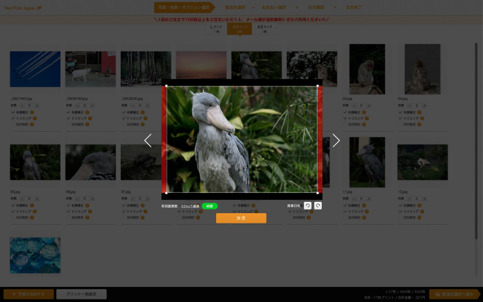
Task: Select the L サイズ tab
Action: (216, 28)
